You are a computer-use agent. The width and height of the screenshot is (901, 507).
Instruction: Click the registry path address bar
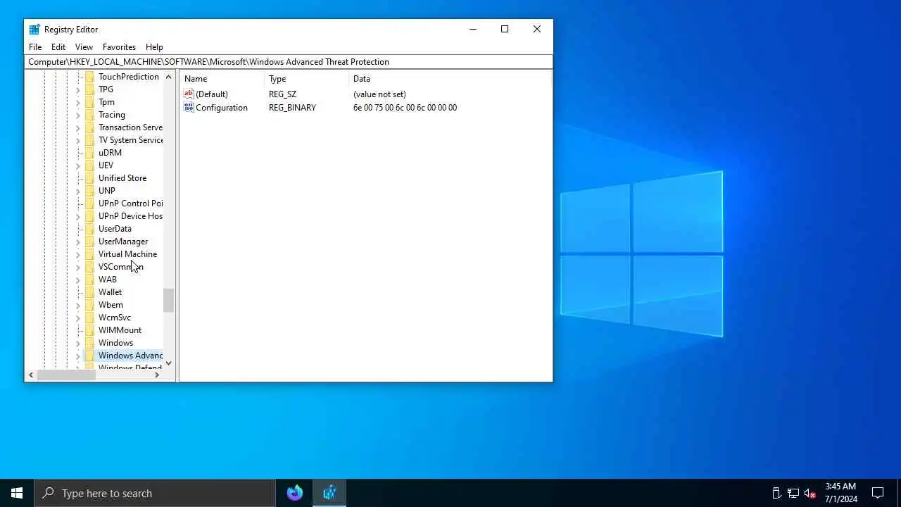click(x=289, y=62)
